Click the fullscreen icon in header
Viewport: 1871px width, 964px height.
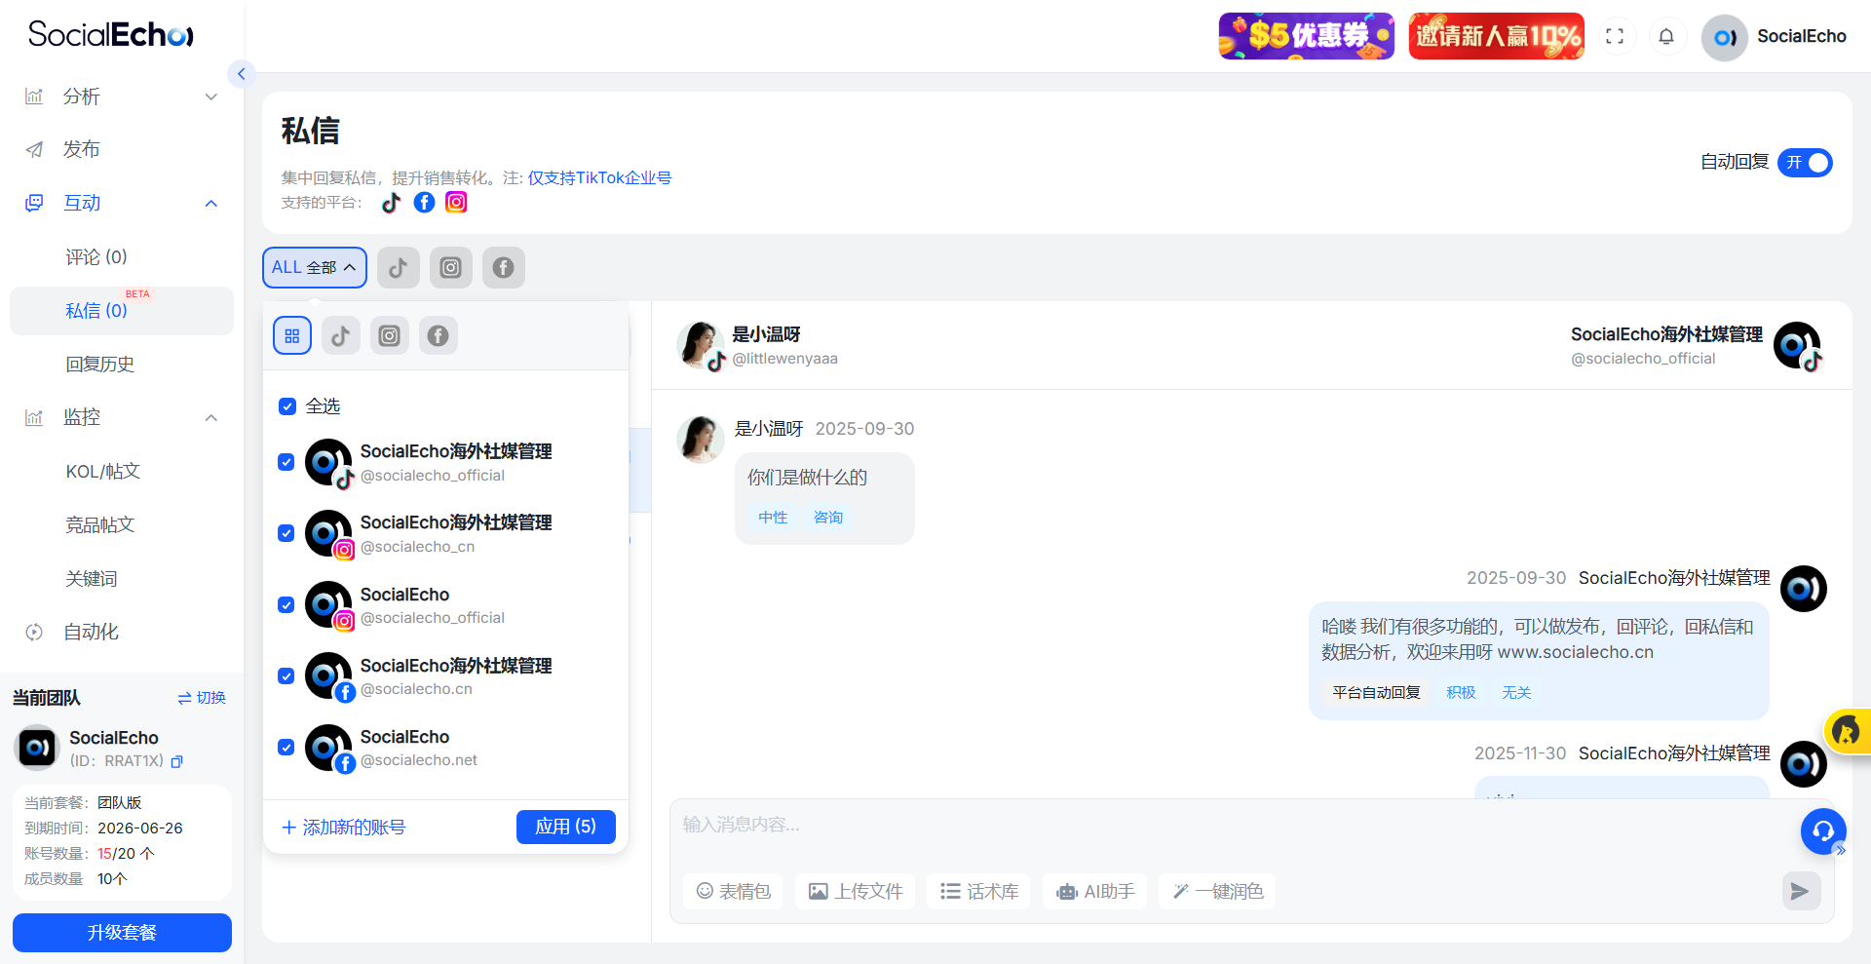point(1615,36)
